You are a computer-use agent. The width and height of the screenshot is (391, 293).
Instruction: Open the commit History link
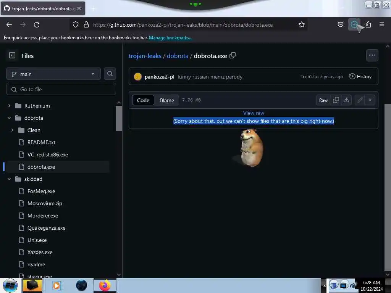click(360, 76)
